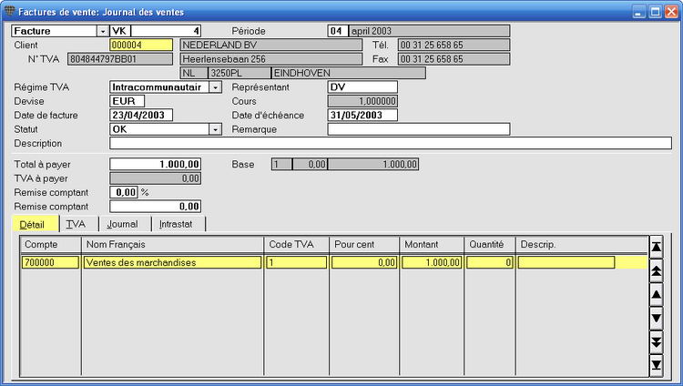683x386 pixels.
Task: Maximize the Factures de vente window
Action: click(x=653, y=12)
